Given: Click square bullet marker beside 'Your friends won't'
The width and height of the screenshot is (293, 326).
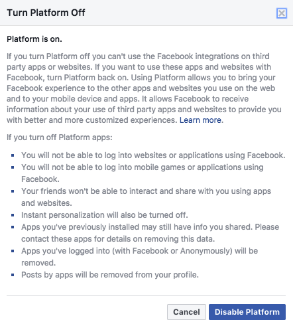Looking at the screenshot, I should 13,191.
